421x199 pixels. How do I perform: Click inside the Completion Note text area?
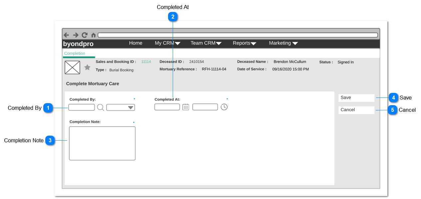point(102,143)
